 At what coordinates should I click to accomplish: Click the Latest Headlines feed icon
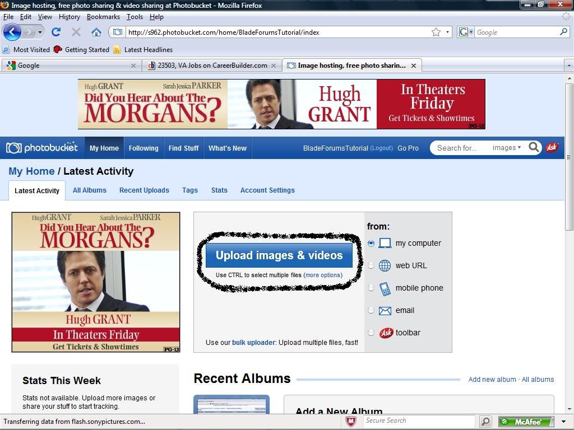coord(117,50)
